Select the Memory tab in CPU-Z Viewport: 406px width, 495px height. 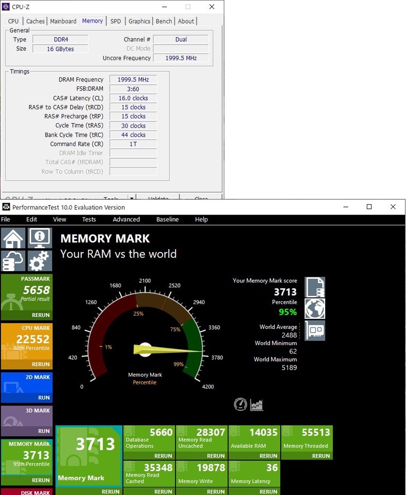pos(92,20)
